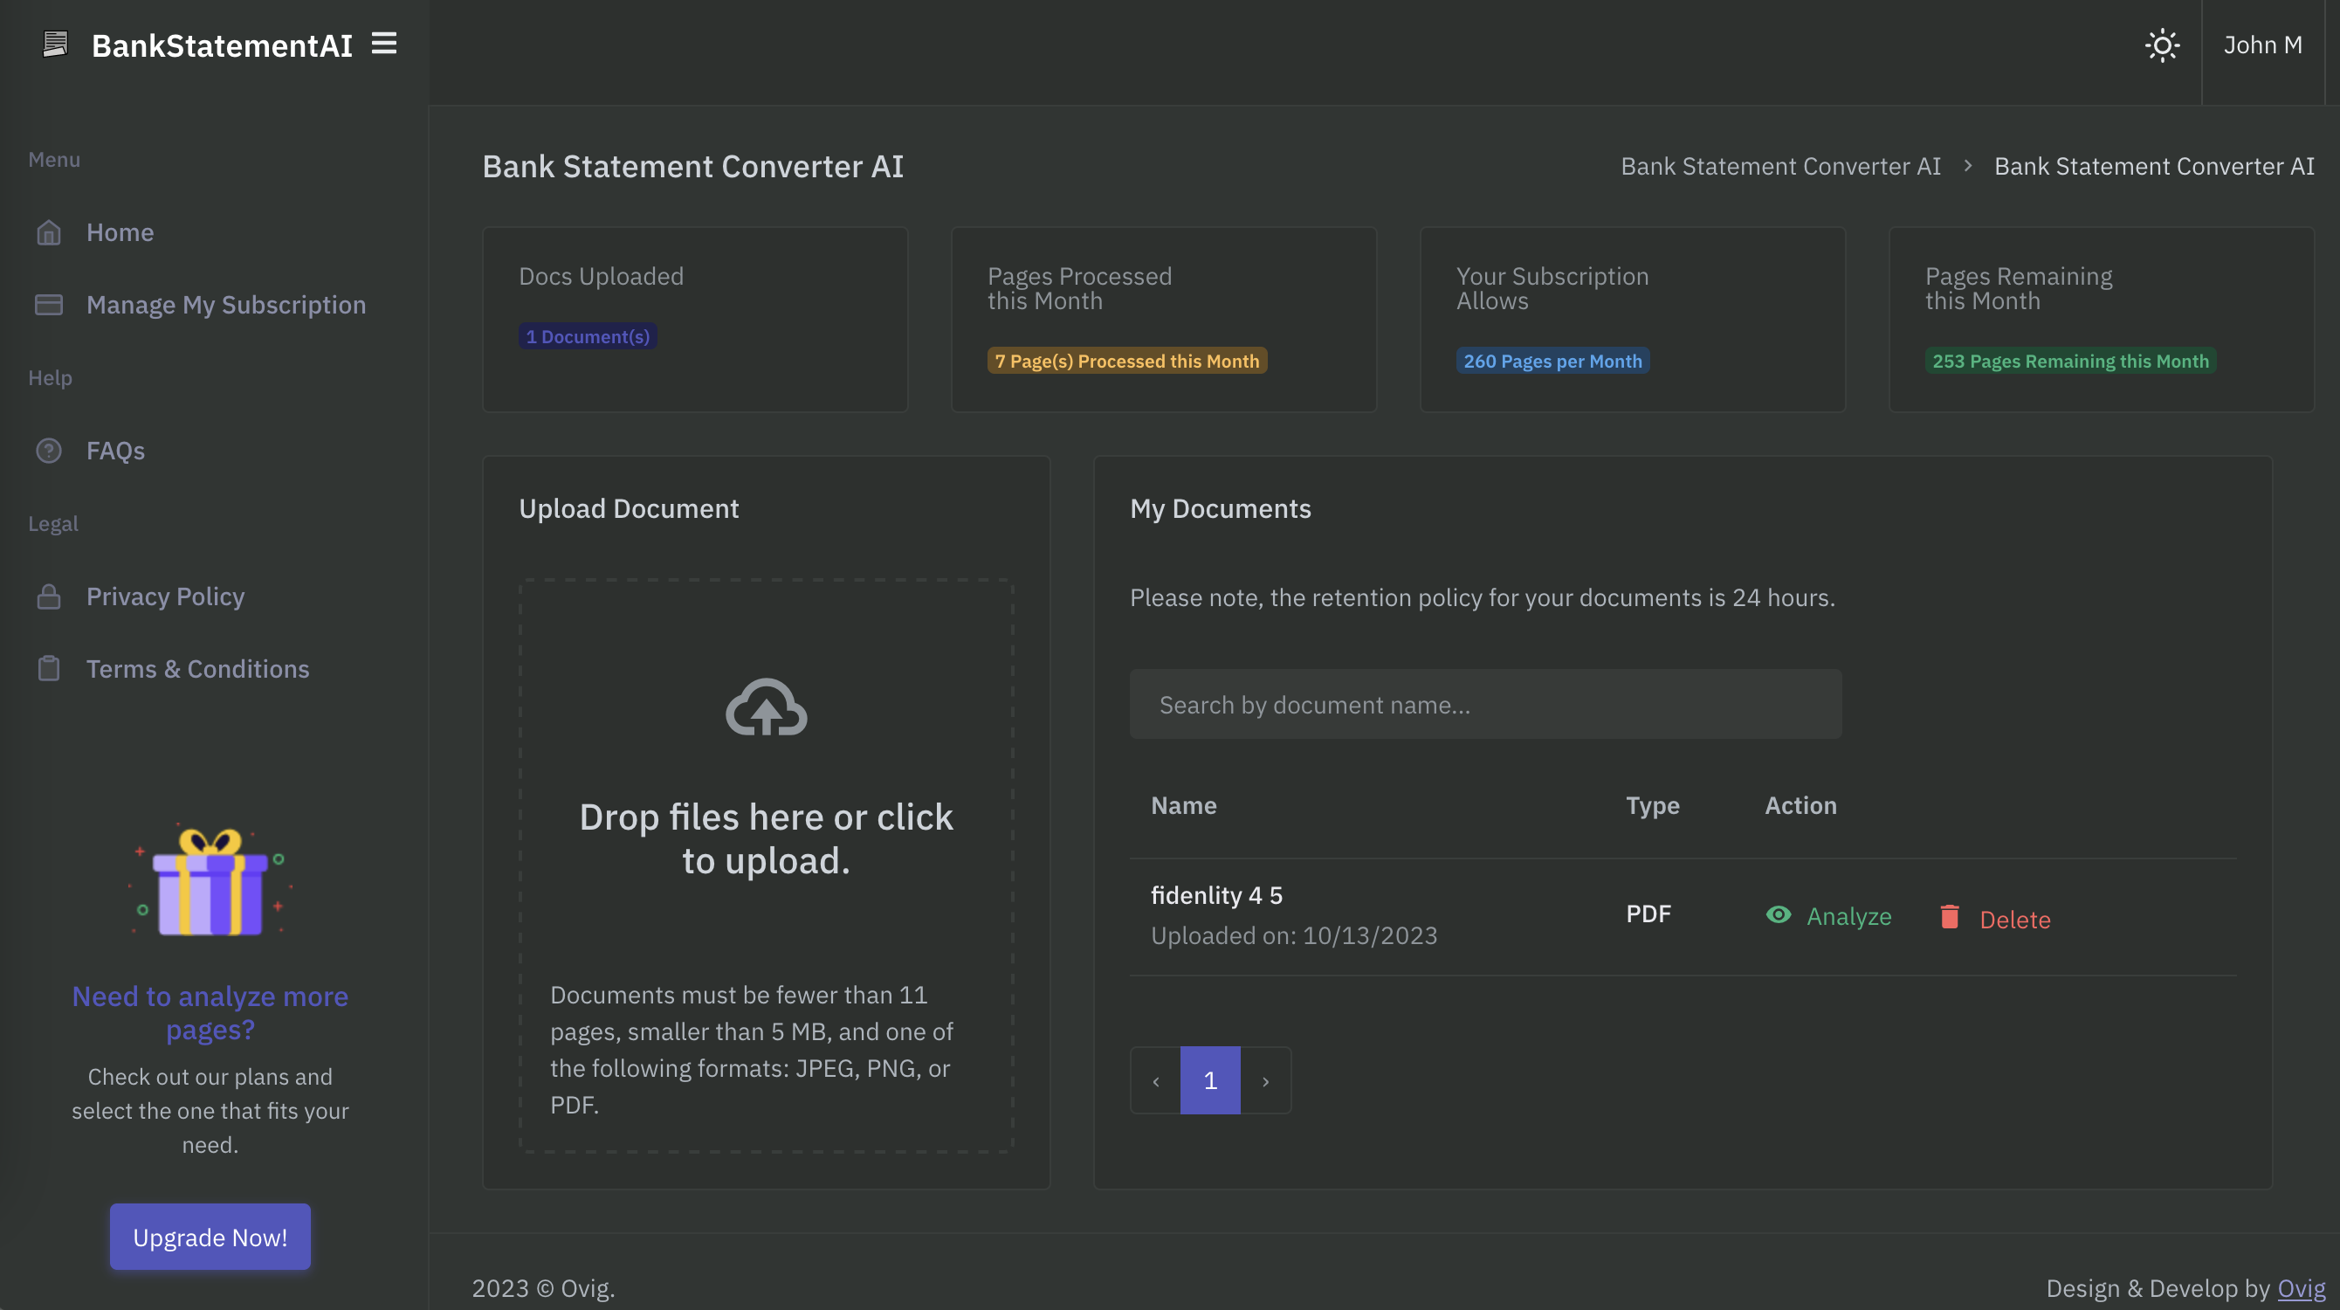Click the BankStatementAI logo icon
Screen dimensions: 2340x1310
(x=55, y=45)
